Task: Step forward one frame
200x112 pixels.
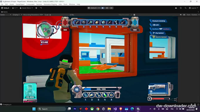Action: 111,8
